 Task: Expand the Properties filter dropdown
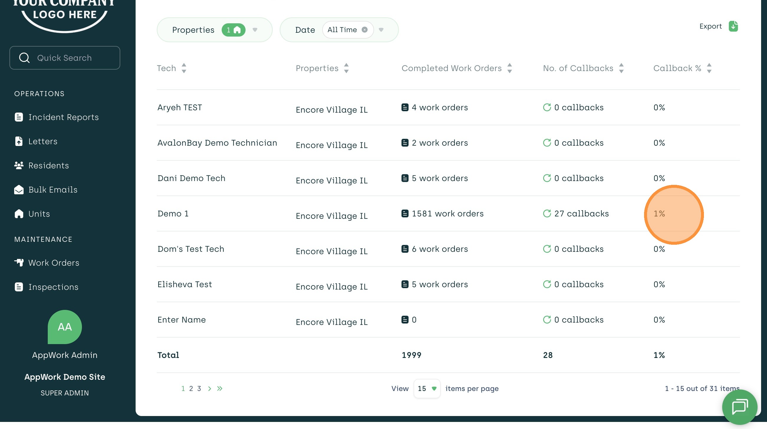[255, 30]
